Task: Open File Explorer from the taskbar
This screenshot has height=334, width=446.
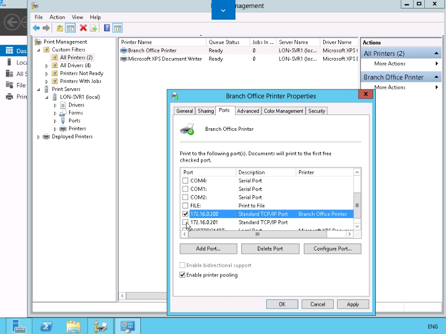Action: tap(73, 325)
